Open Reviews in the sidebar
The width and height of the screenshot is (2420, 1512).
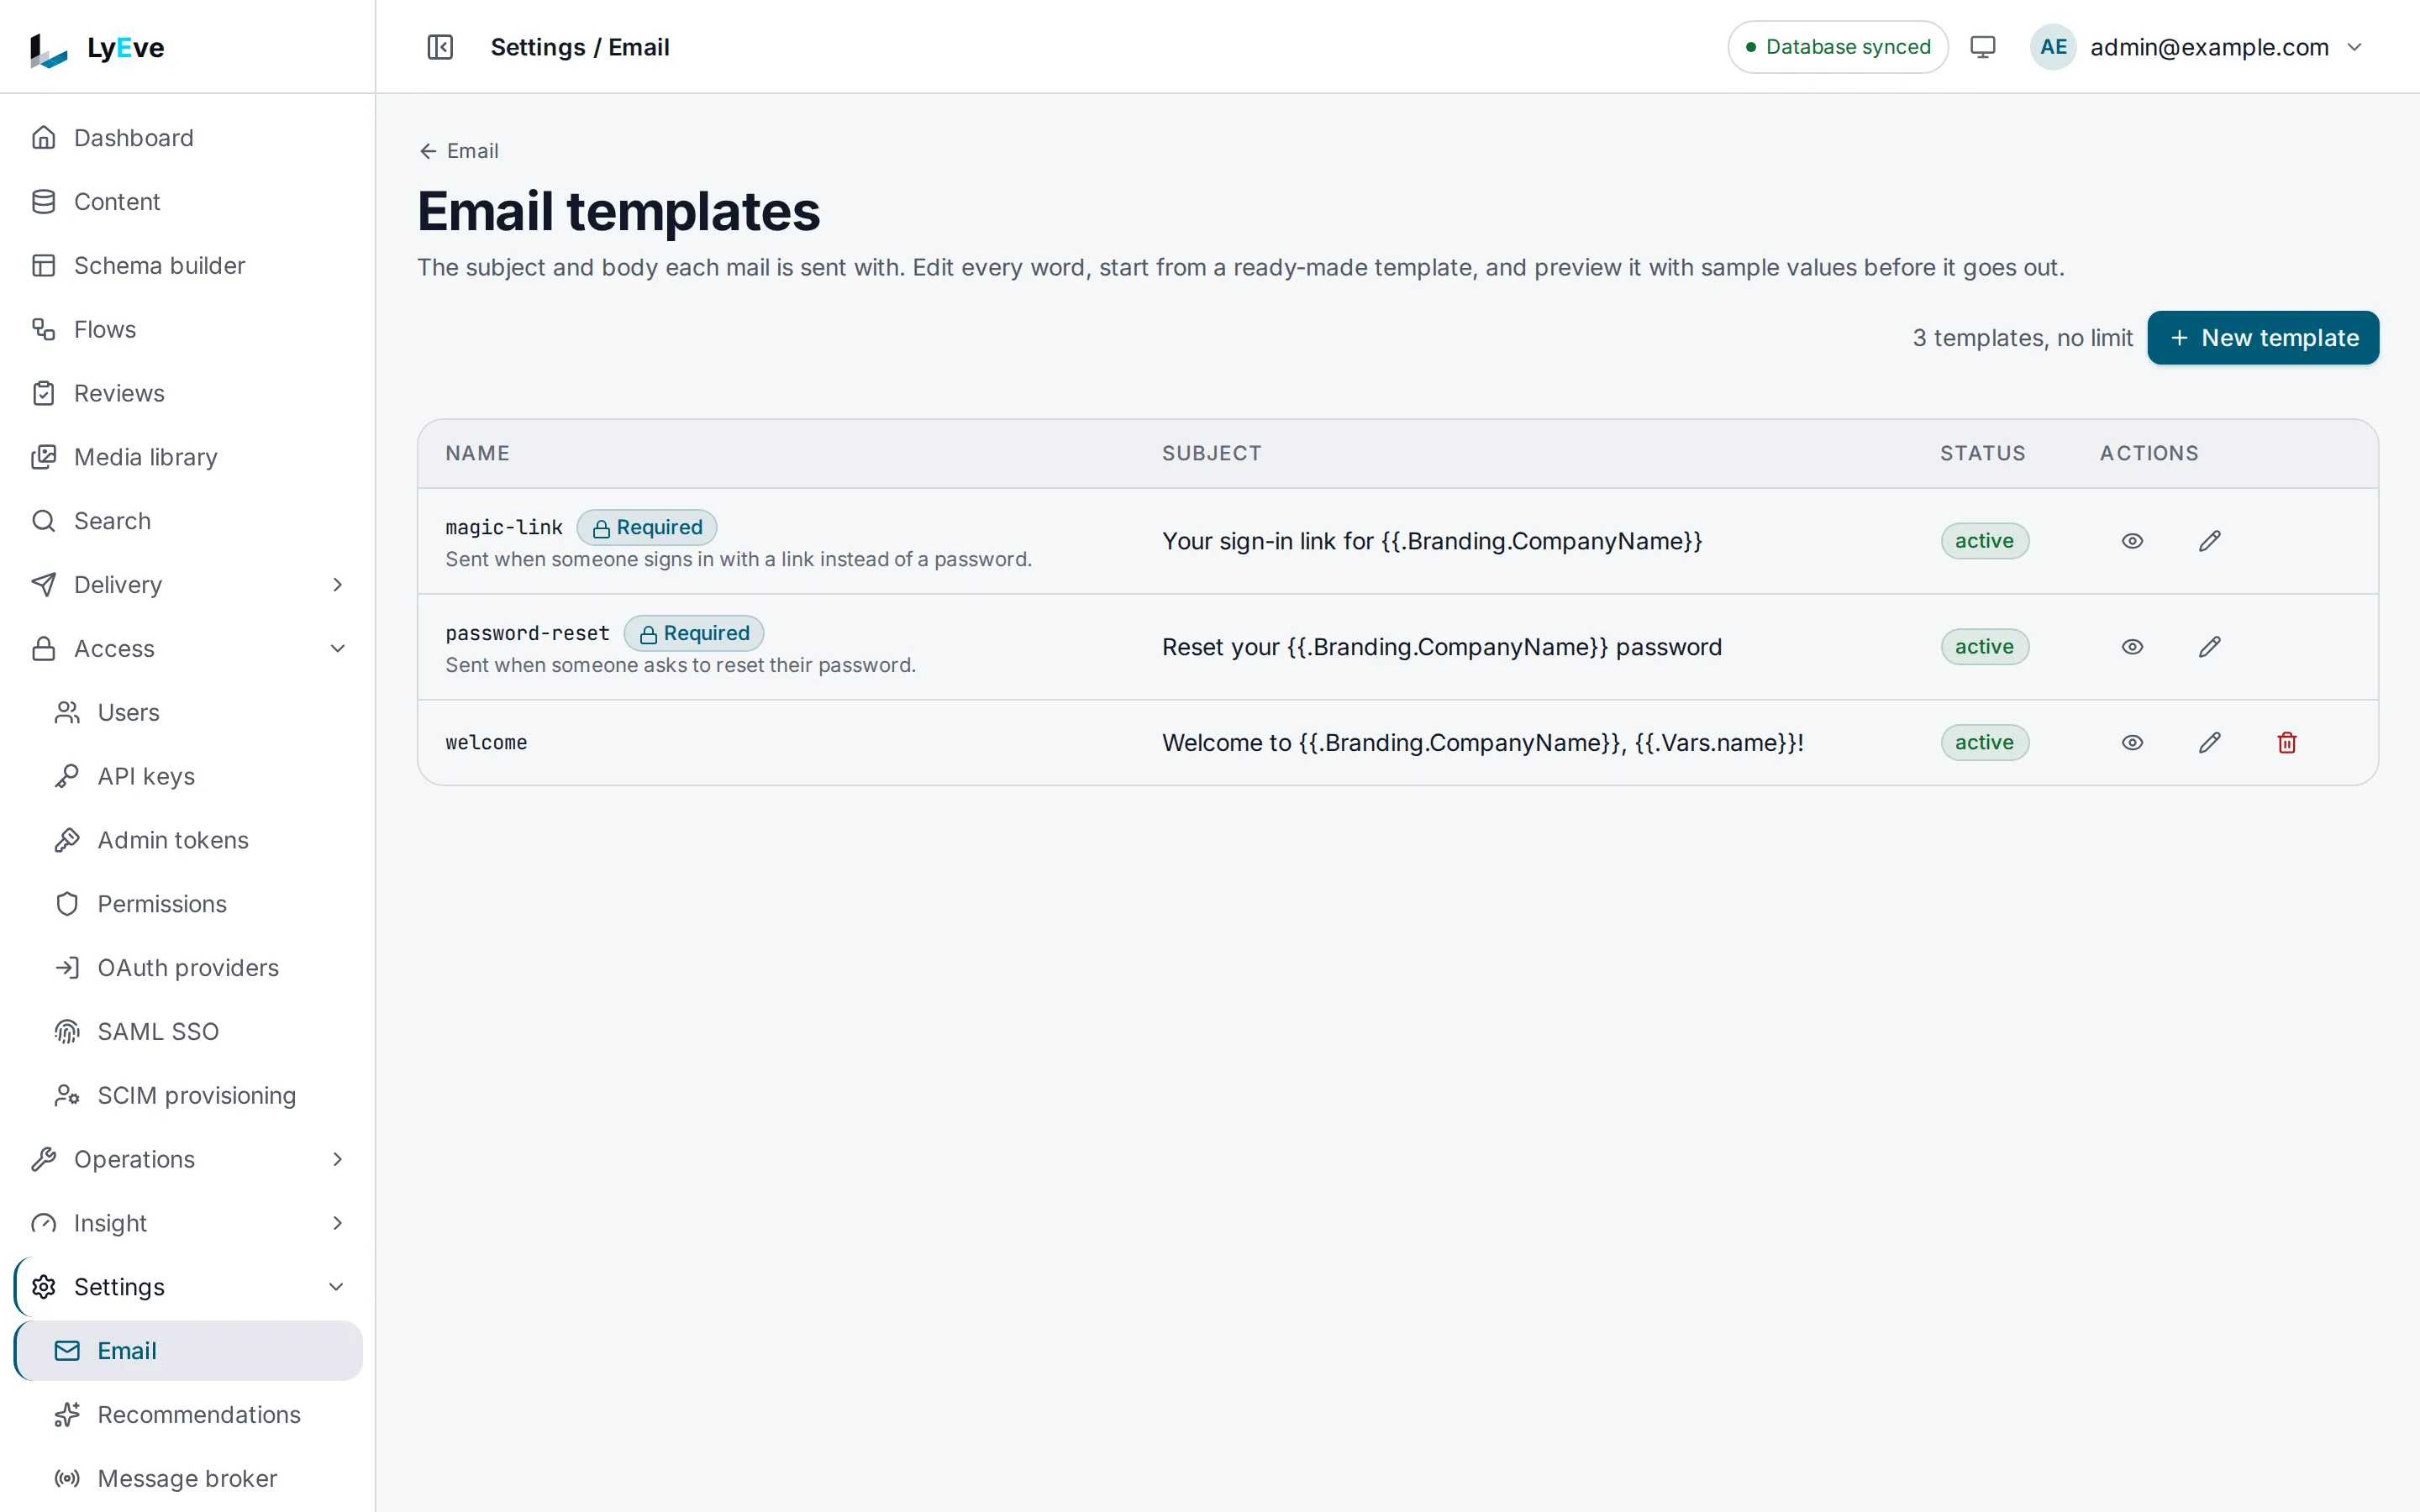point(188,393)
